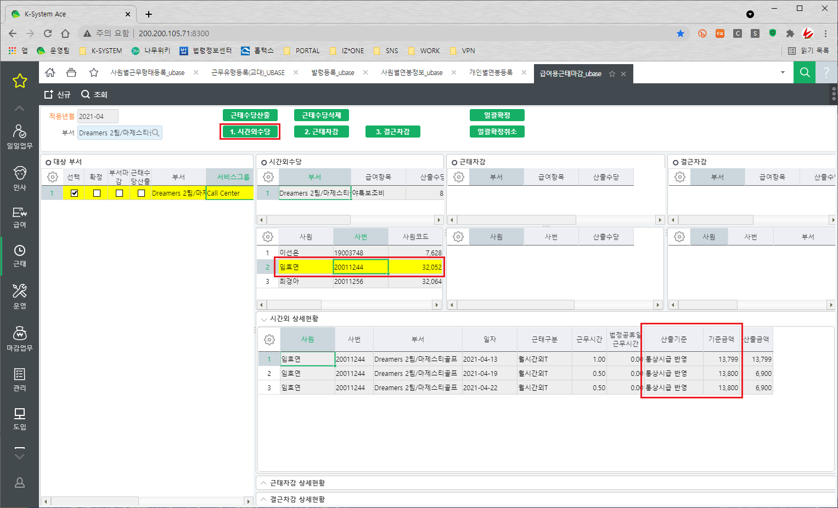Image resolution: width=838 pixels, height=508 pixels.
Task: Click the 적용년월 input field
Action: (x=98, y=116)
